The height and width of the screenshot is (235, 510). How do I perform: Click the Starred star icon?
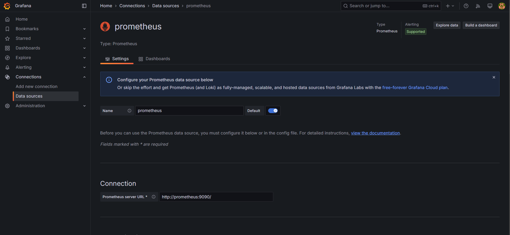pyautogui.click(x=8, y=38)
